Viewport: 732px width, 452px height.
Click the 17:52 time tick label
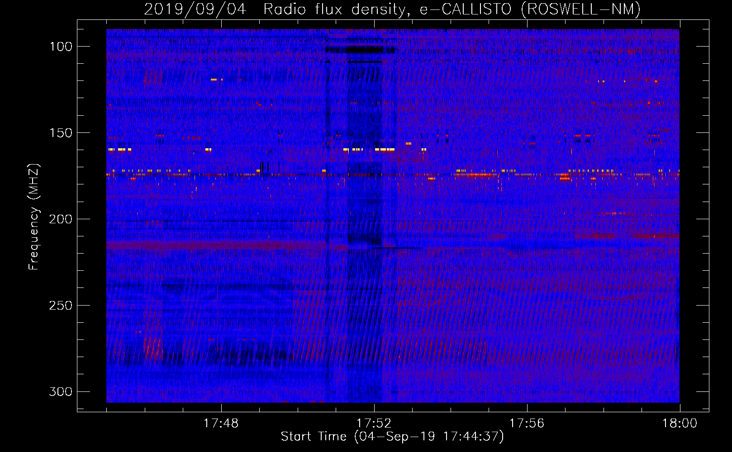(374, 424)
